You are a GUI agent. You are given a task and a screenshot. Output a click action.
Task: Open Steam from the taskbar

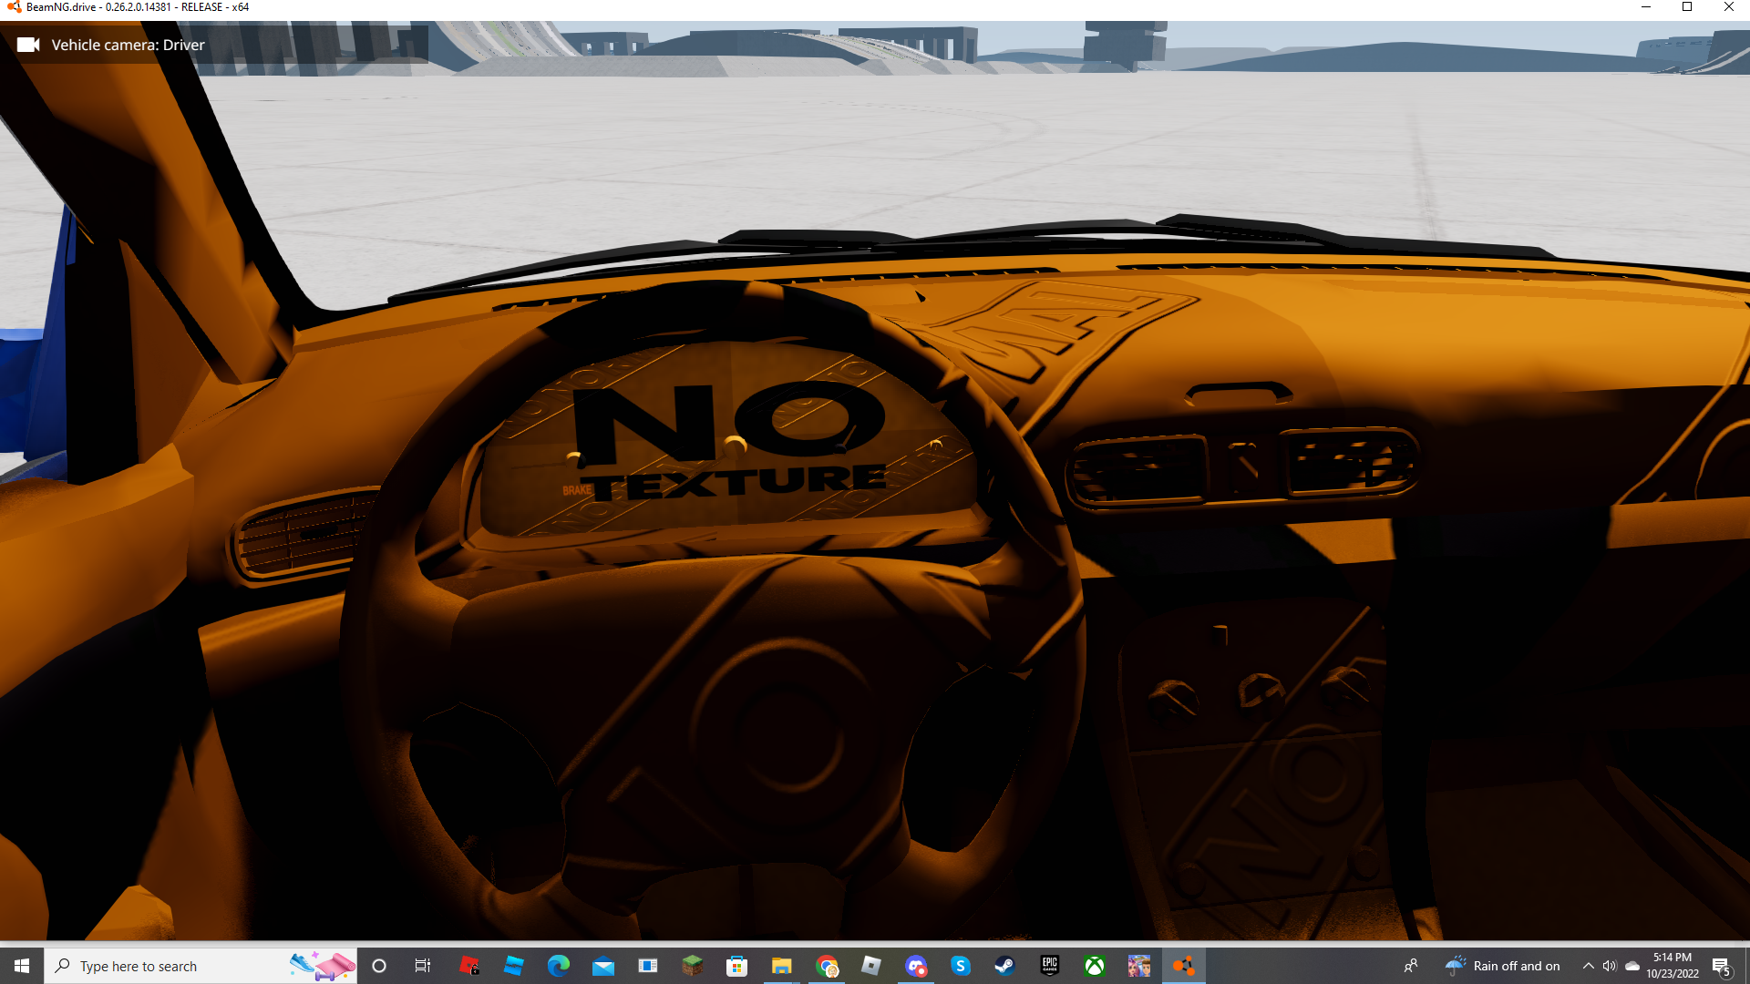pyautogui.click(x=1005, y=966)
